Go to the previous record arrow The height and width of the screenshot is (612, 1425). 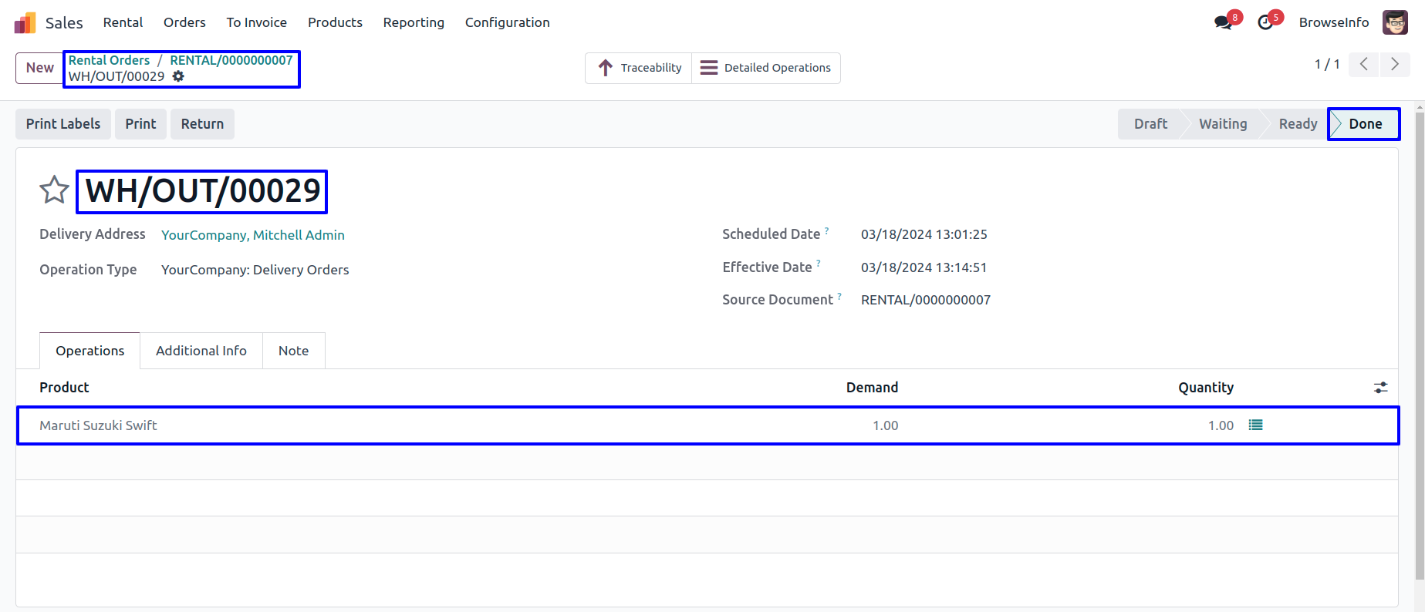[x=1364, y=65]
